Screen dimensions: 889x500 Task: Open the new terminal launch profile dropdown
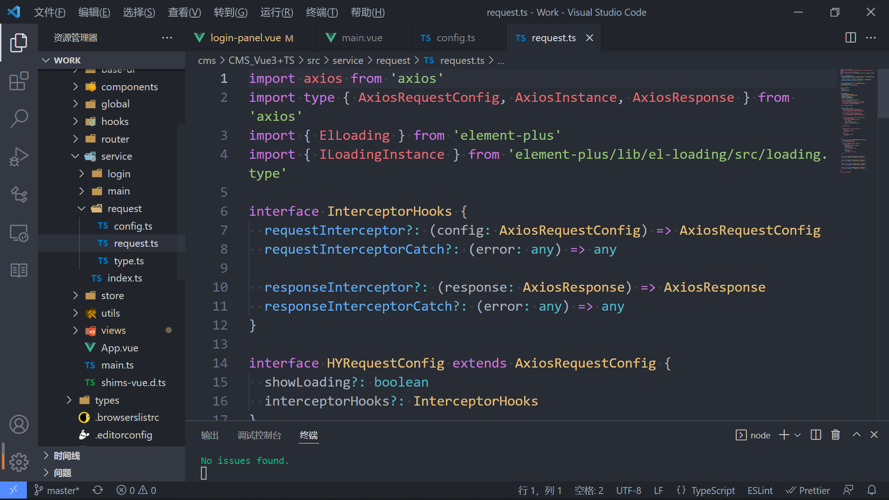coord(797,435)
